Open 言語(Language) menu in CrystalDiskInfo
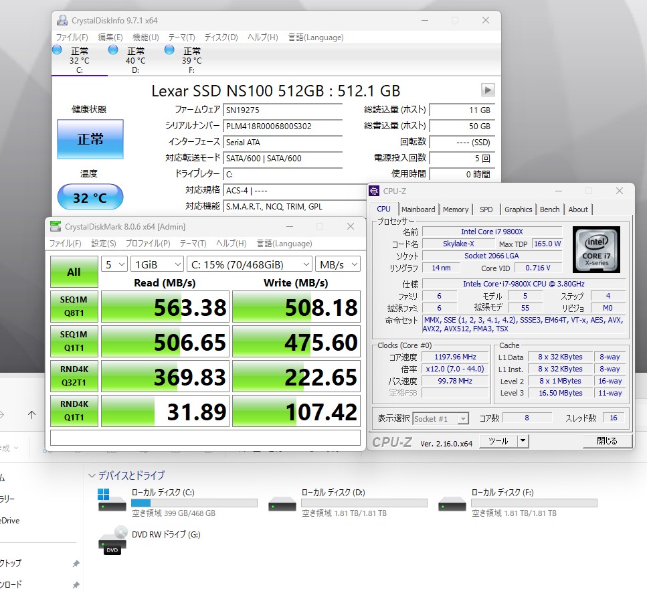 (x=316, y=37)
